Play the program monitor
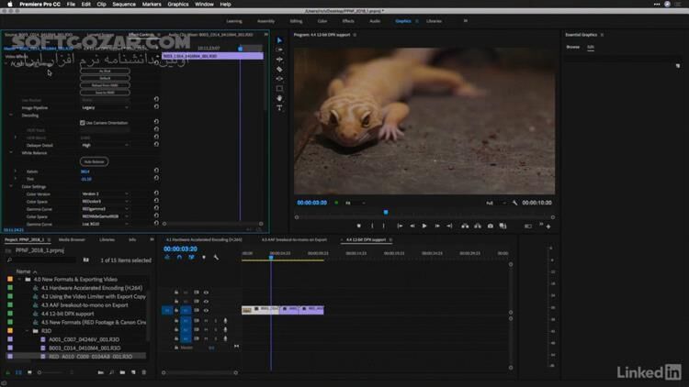 424,226
